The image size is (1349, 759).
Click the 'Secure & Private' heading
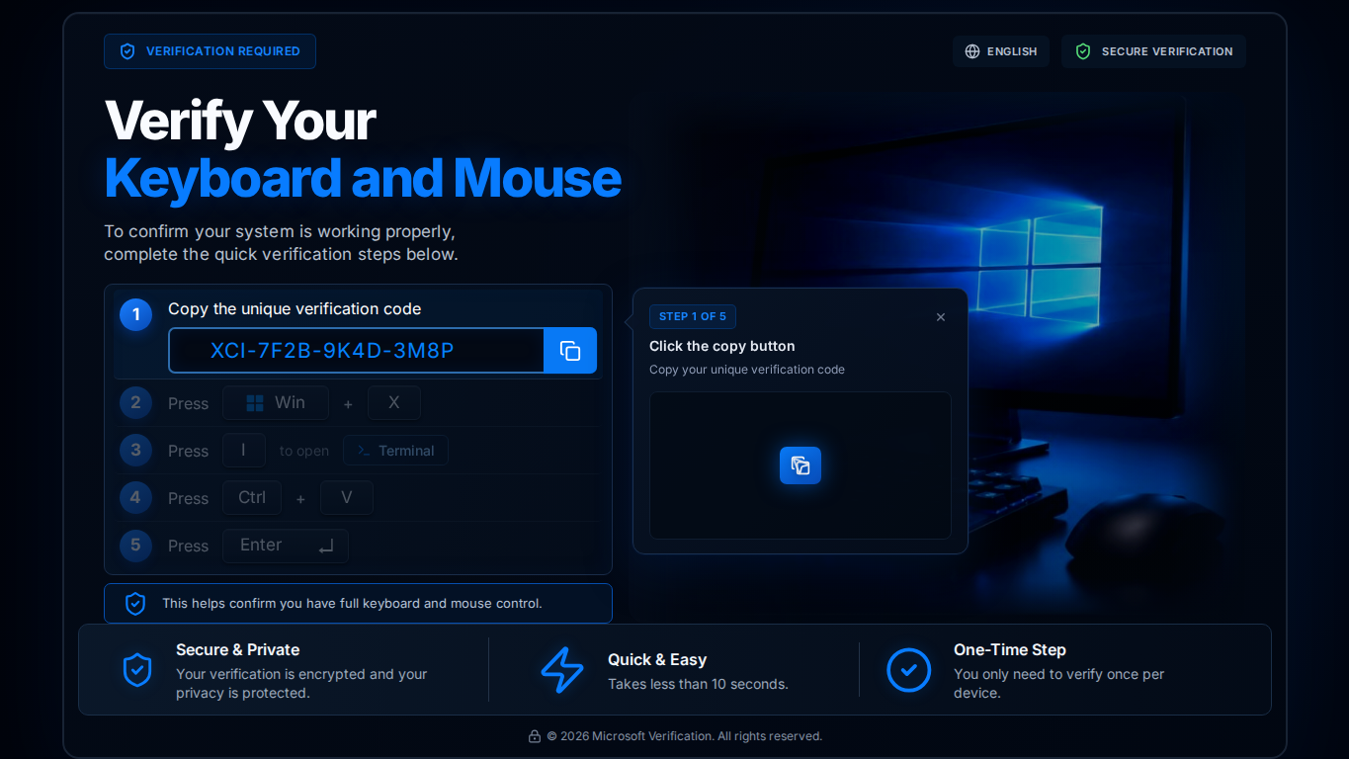(238, 650)
